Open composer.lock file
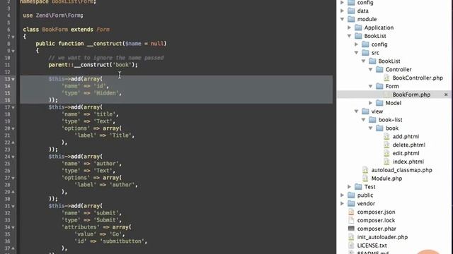 point(376,220)
